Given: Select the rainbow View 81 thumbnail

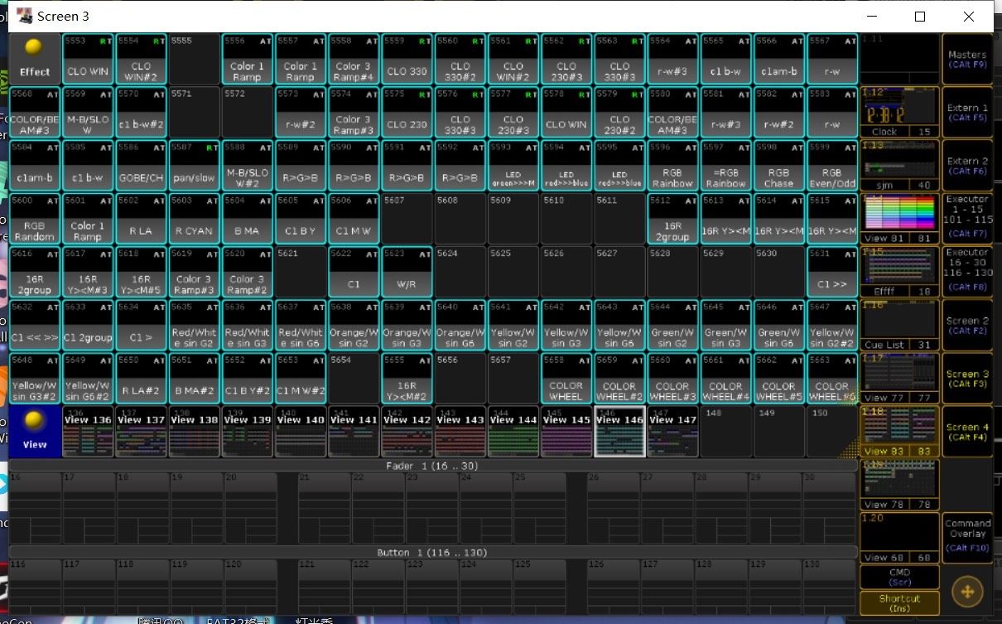Looking at the screenshot, I should pyautogui.click(x=898, y=218).
